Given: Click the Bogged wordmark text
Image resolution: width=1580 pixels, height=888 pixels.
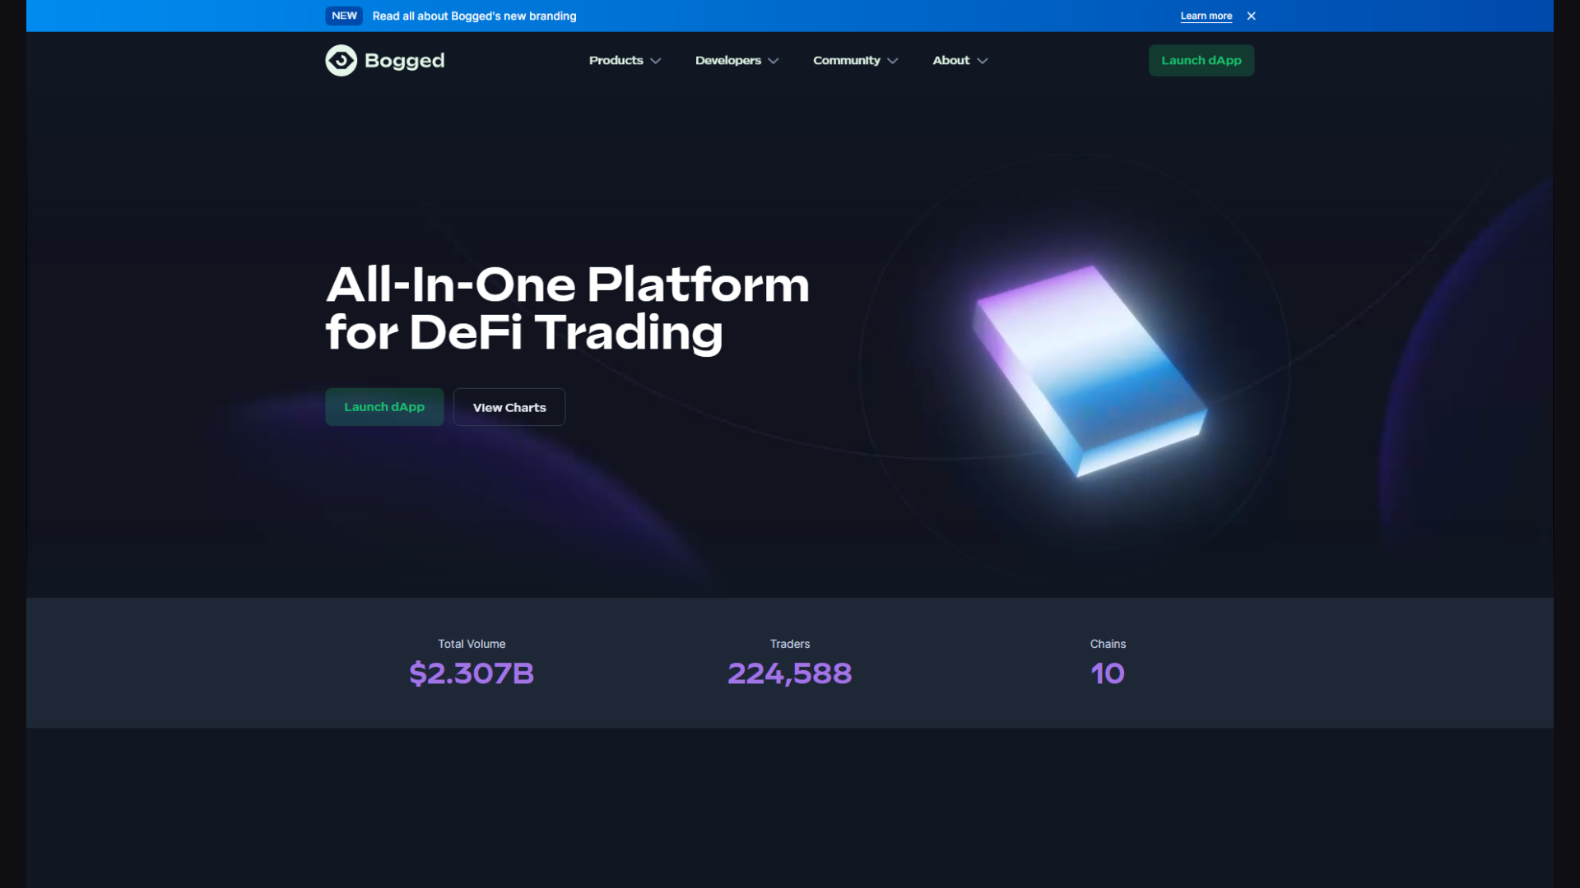Looking at the screenshot, I should tap(404, 61).
